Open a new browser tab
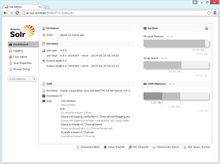Image resolution: width=220 pixels, height=164 pixels. [x=47, y=7]
